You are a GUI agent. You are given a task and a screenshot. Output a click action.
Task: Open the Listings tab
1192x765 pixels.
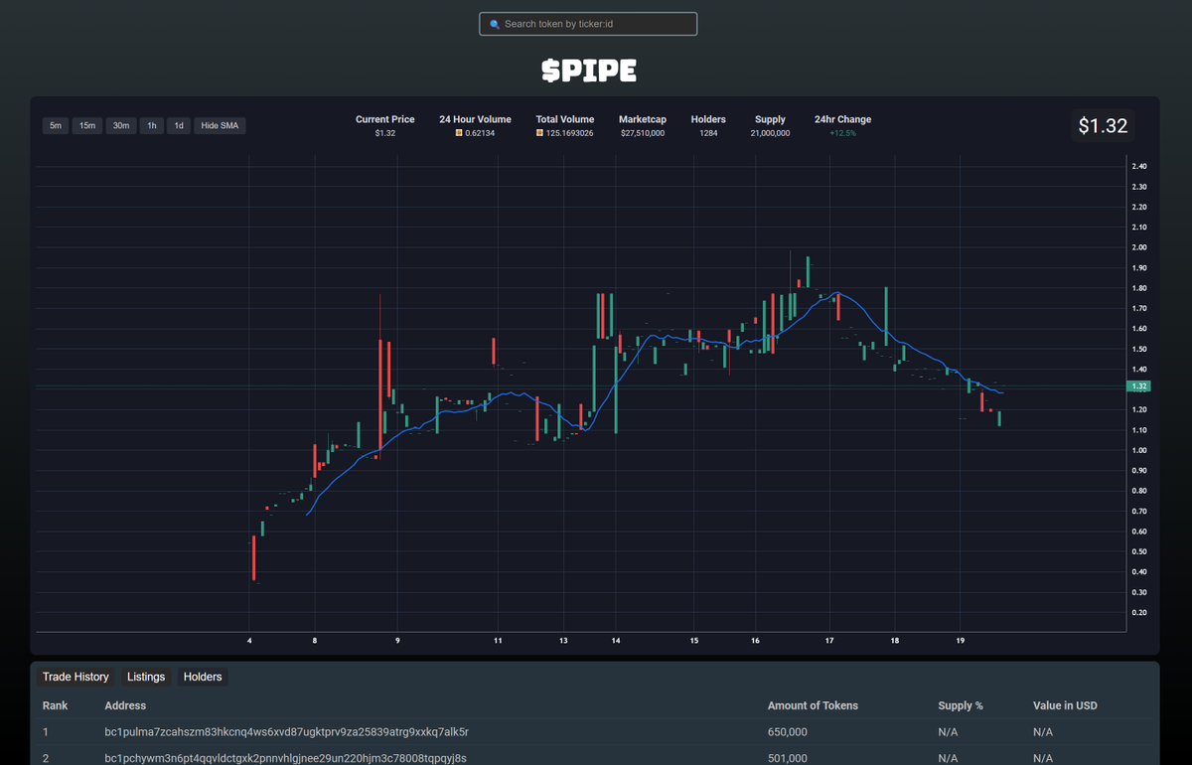[145, 677]
